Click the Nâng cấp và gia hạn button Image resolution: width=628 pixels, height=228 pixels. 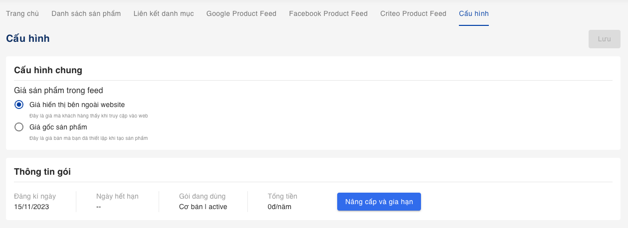click(379, 202)
